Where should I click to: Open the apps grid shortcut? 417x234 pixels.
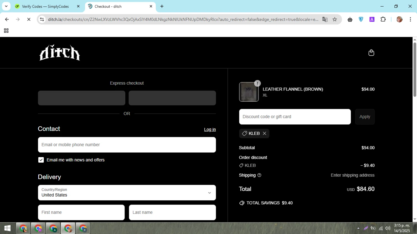(6, 31)
